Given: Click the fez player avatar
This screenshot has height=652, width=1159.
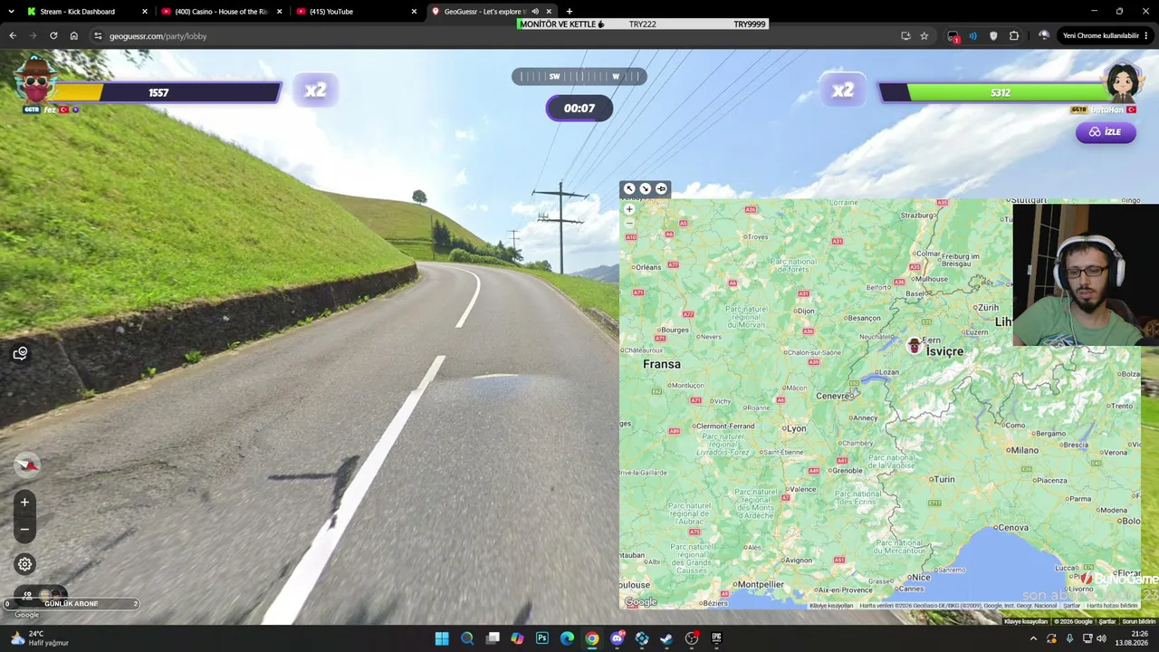Looking at the screenshot, I should [x=35, y=81].
